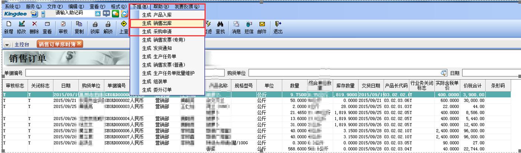This screenshot has height=153, width=521.
Task: Click the 邮件 (mail) envelope icon
Action: click(262, 27)
